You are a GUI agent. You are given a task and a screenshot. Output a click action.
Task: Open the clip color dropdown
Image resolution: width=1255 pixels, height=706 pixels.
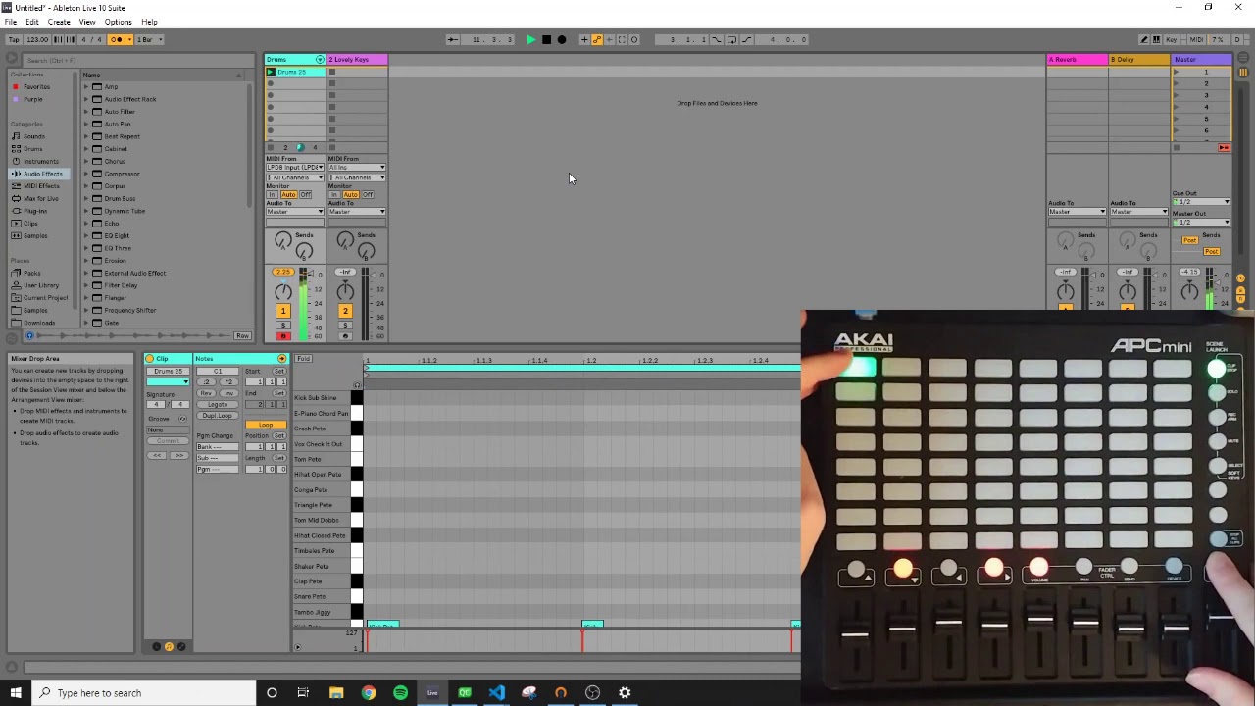[x=169, y=382]
